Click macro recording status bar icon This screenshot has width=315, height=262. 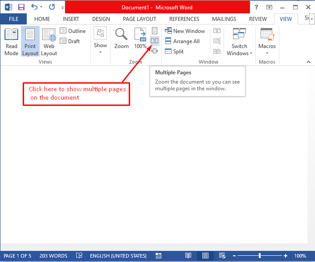(x=158, y=256)
